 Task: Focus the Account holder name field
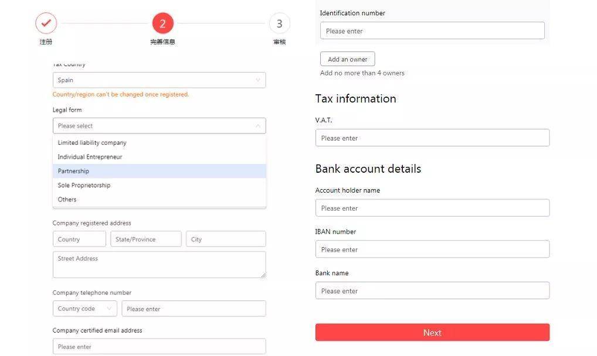(432, 208)
